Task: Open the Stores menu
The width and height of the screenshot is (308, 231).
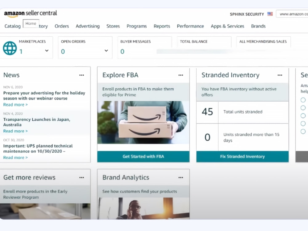Action: [113, 26]
